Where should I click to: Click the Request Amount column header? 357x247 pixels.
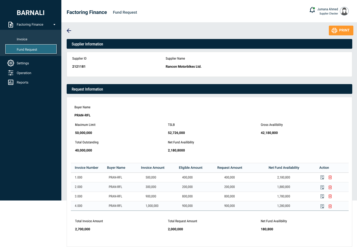point(230,168)
